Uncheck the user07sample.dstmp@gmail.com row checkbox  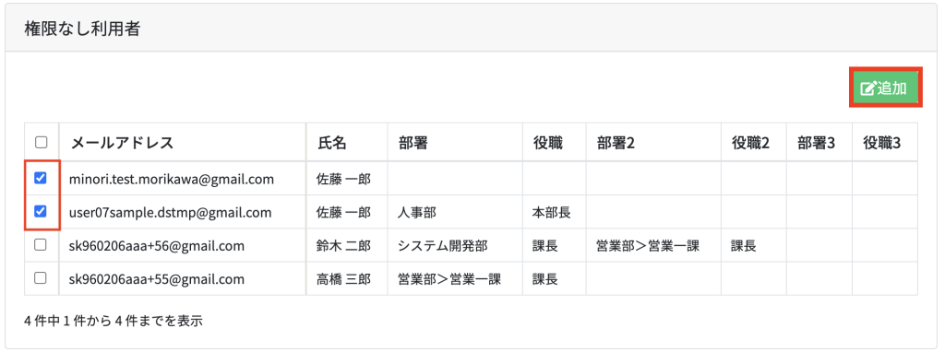pyautogui.click(x=41, y=212)
